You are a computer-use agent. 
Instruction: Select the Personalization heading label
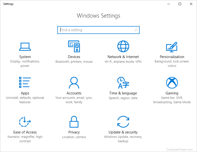172,57
